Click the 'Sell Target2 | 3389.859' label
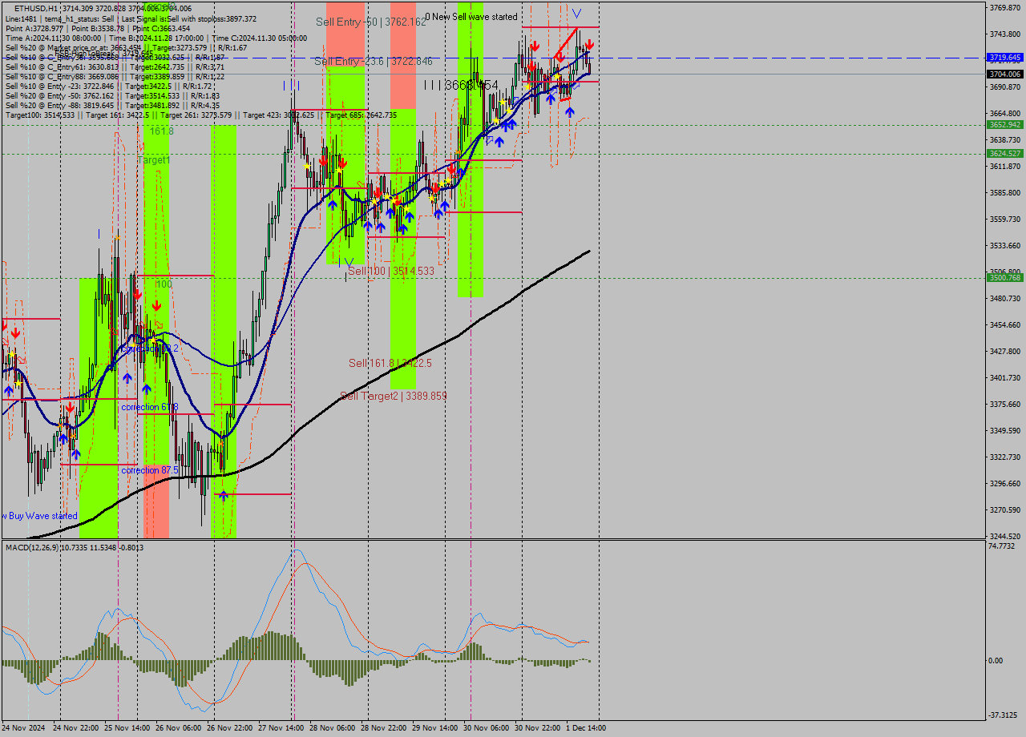1026x737 pixels. (x=394, y=397)
